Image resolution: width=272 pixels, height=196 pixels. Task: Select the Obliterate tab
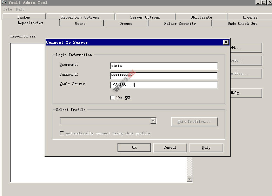click(201, 17)
